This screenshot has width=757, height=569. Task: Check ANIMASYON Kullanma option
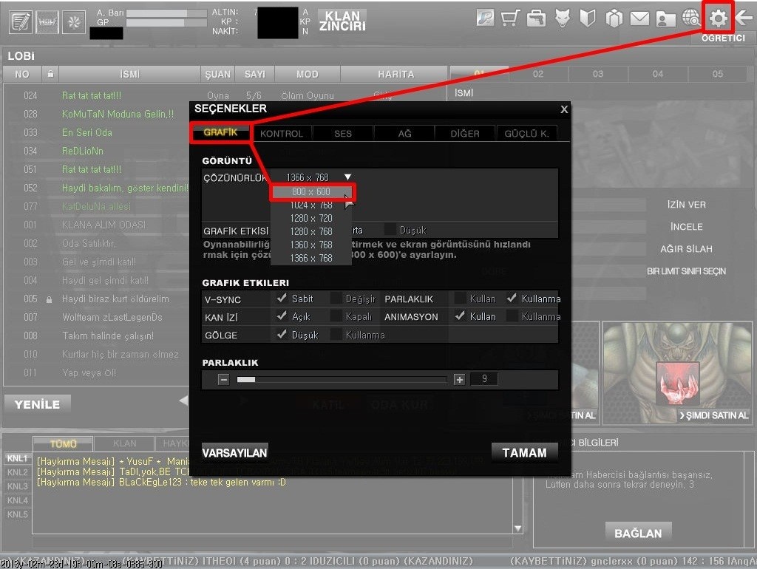tap(512, 316)
